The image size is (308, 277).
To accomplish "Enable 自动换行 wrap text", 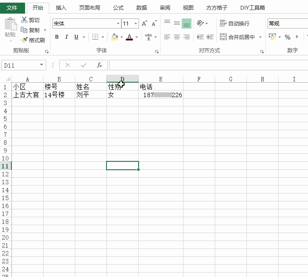I will tap(235, 23).
